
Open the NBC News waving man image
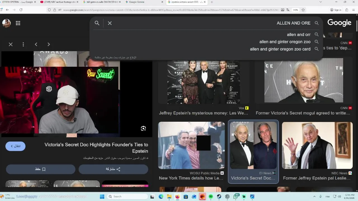click(317, 145)
